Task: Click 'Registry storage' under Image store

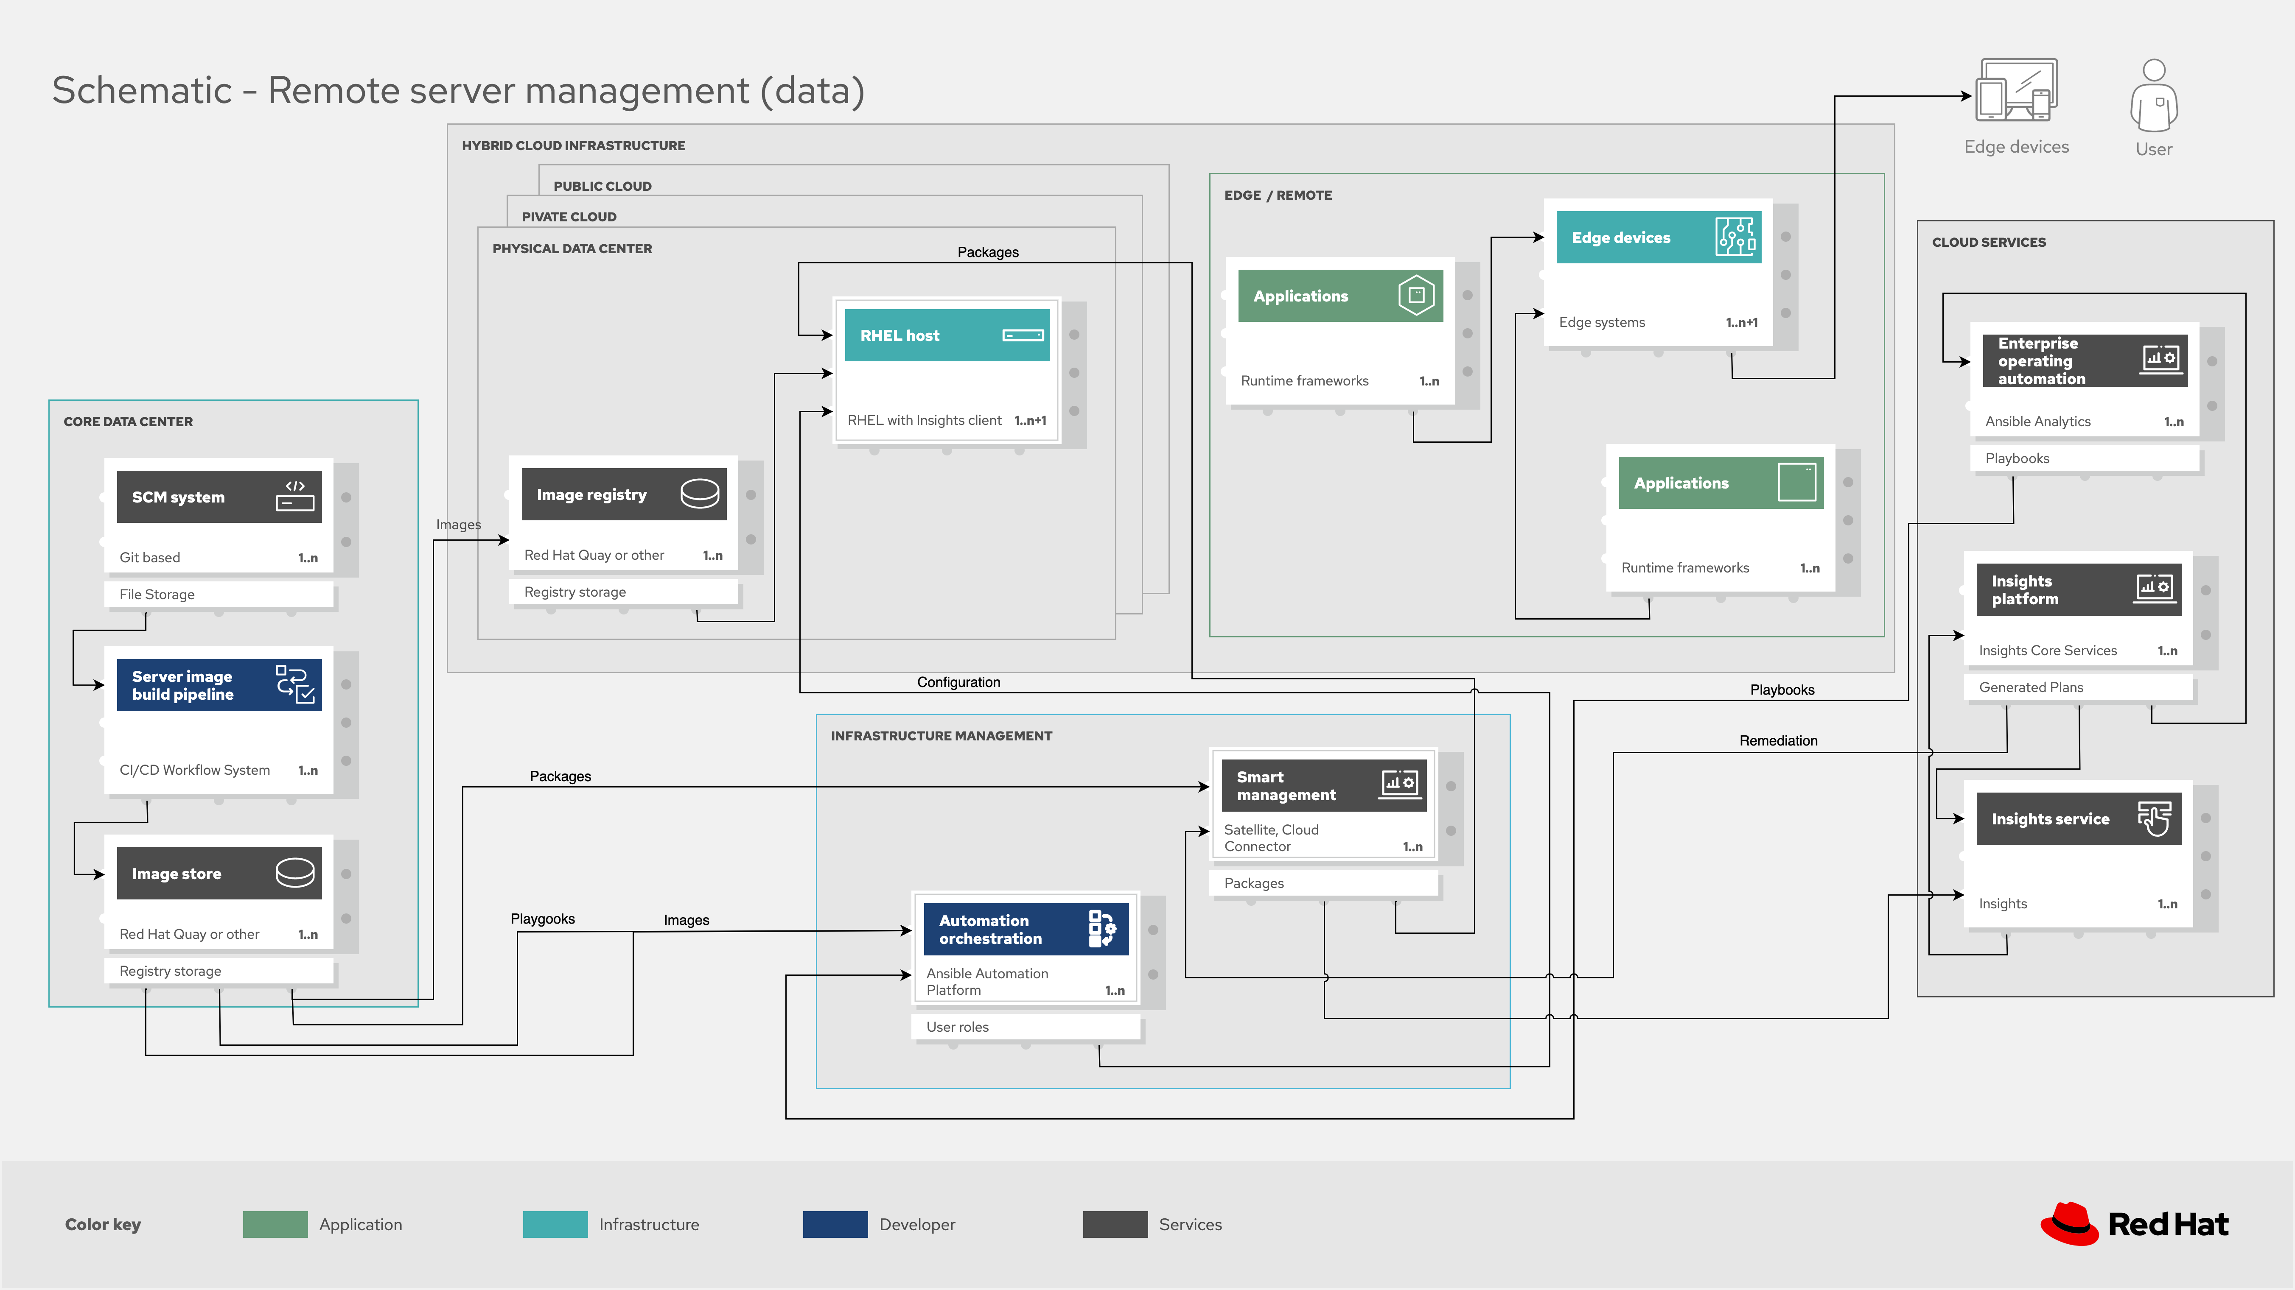Action: (x=219, y=971)
